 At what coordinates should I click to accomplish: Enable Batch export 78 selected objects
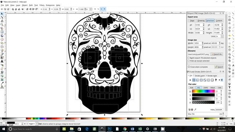[x=188, y=58]
